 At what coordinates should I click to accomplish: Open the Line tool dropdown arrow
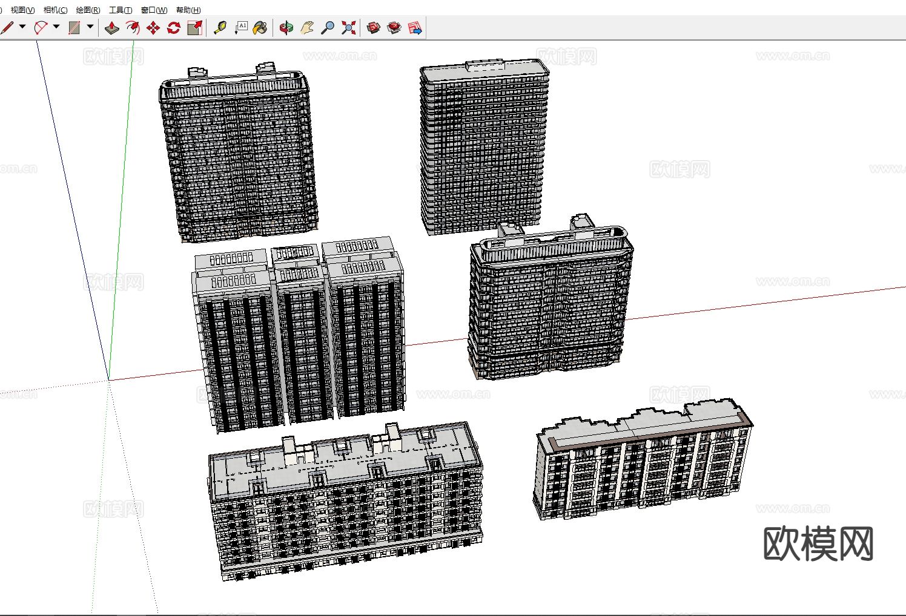[x=22, y=27]
